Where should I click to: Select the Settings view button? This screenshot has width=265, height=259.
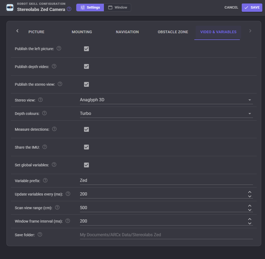[x=90, y=7]
